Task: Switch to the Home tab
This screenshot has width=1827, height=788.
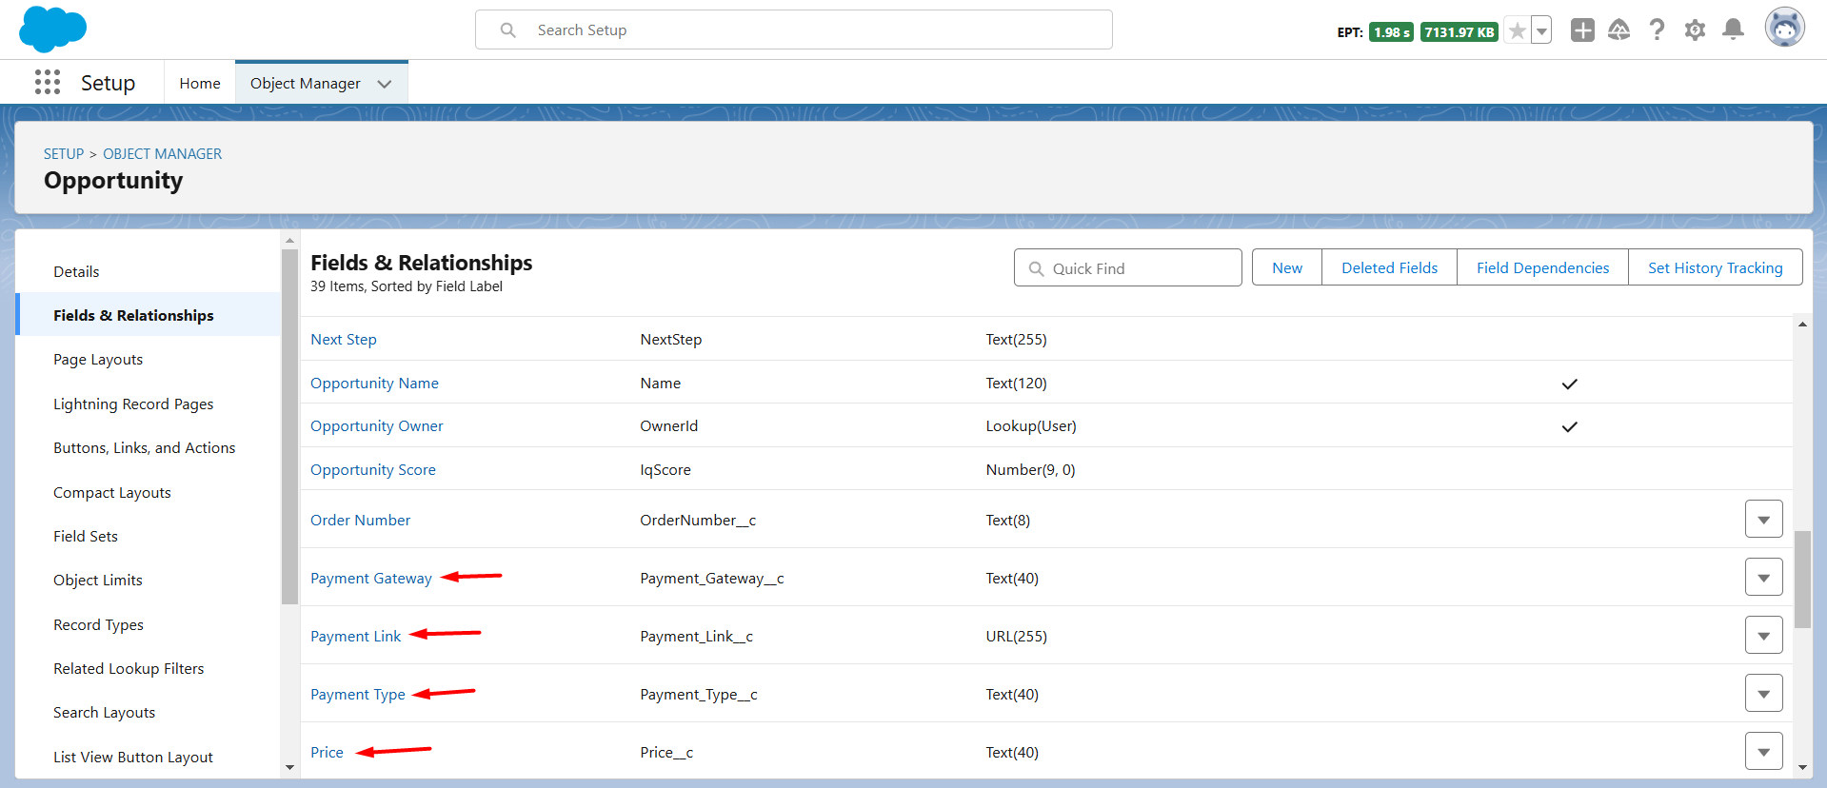Action: click(200, 84)
